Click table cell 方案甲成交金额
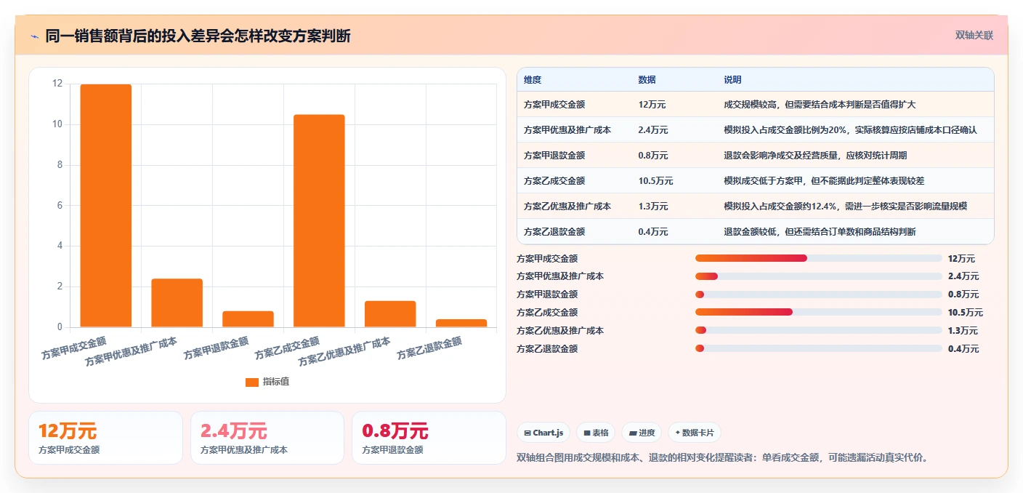 click(554, 105)
